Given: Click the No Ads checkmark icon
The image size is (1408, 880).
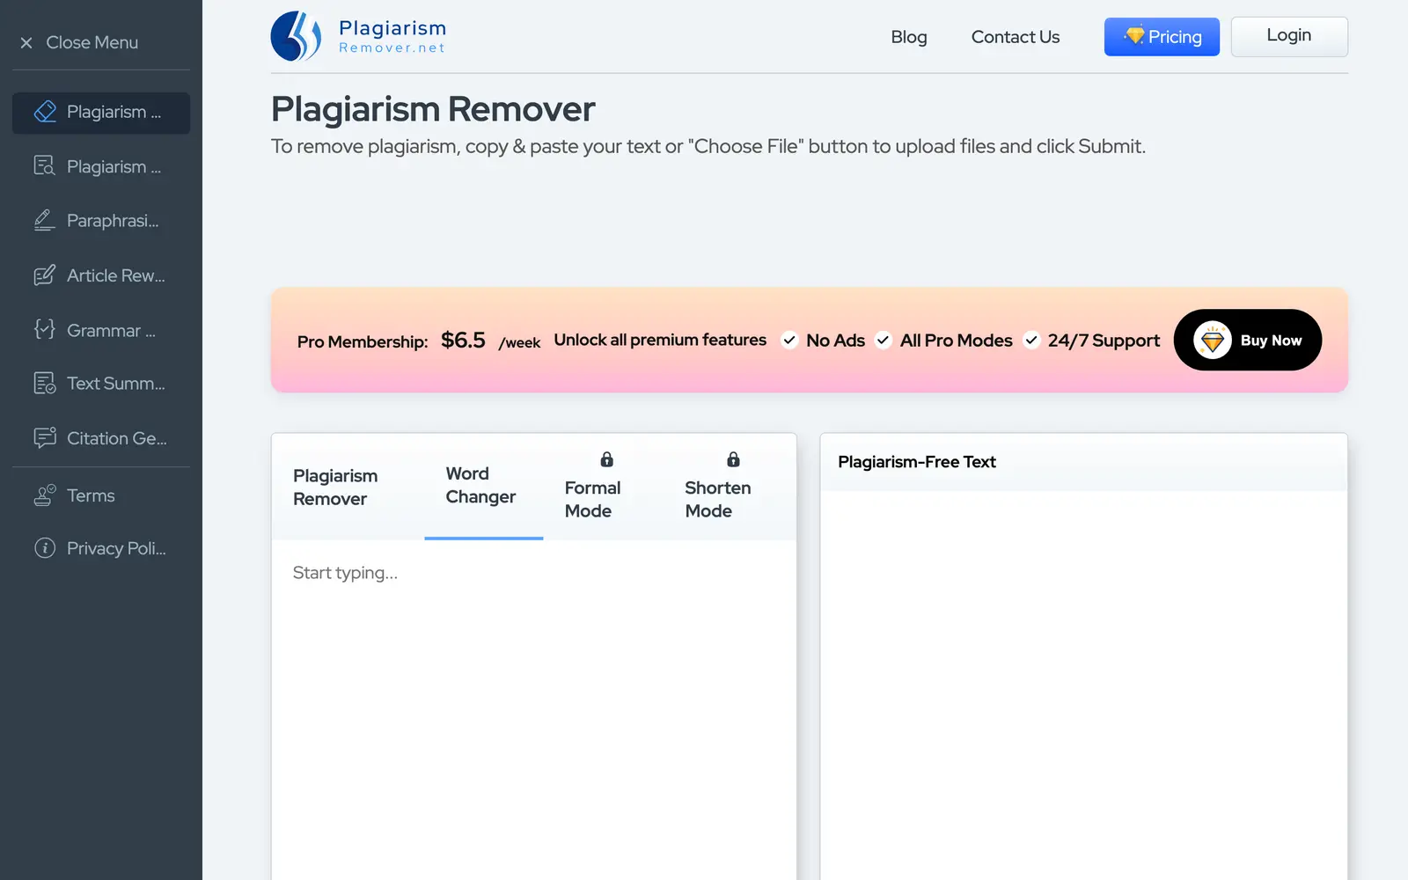Looking at the screenshot, I should point(789,340).
